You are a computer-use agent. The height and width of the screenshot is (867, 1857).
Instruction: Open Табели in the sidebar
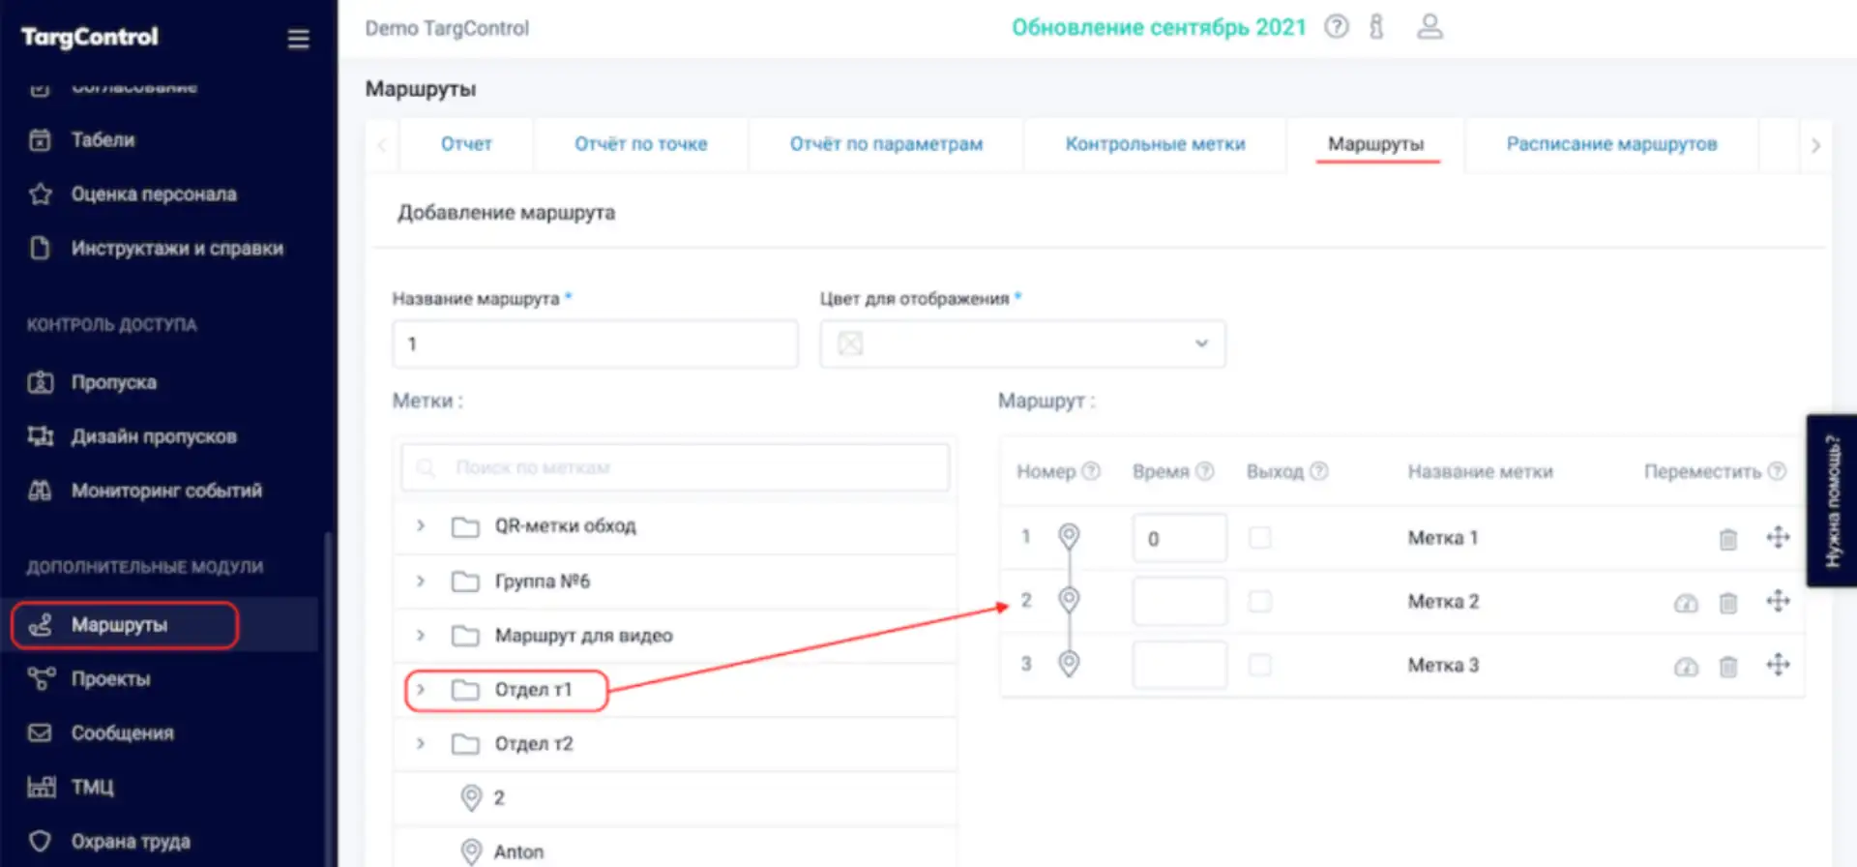tap(103, 140)
